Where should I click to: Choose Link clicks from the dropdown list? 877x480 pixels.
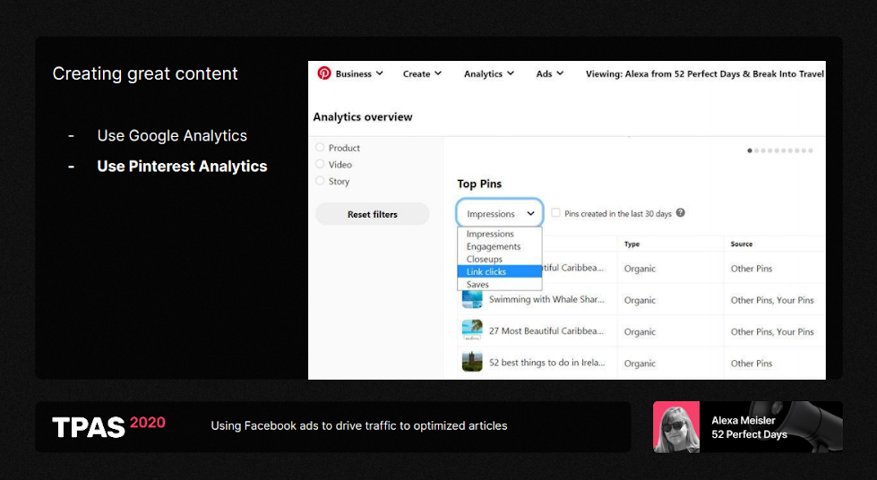click(x=486, y=271)
